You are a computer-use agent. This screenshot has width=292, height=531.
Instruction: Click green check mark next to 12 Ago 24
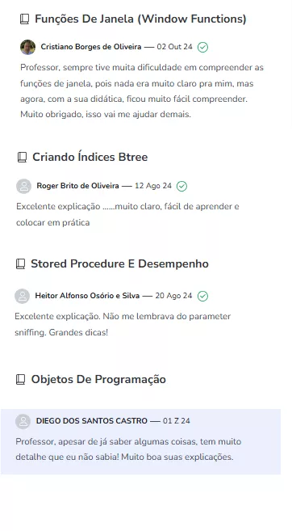coord(181,186)
